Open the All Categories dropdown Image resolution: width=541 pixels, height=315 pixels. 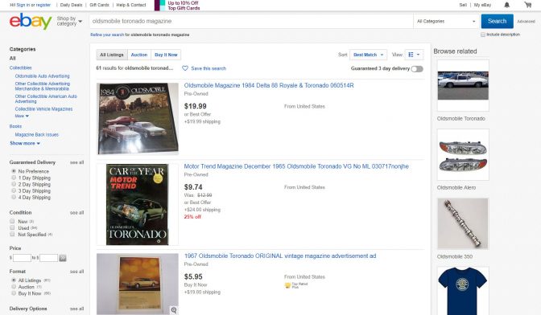click(x=446, y=22)
